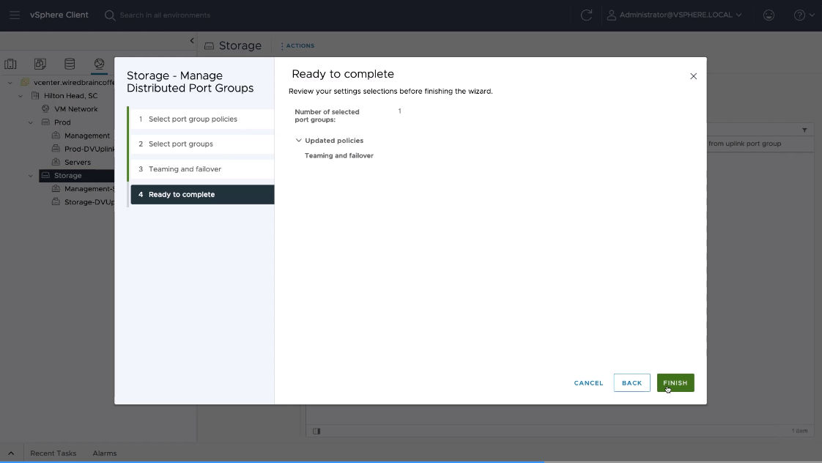Viewport: 822px width, 463px height.
Task: Switch to VMs and Templates view
Action: coord(40,64)
